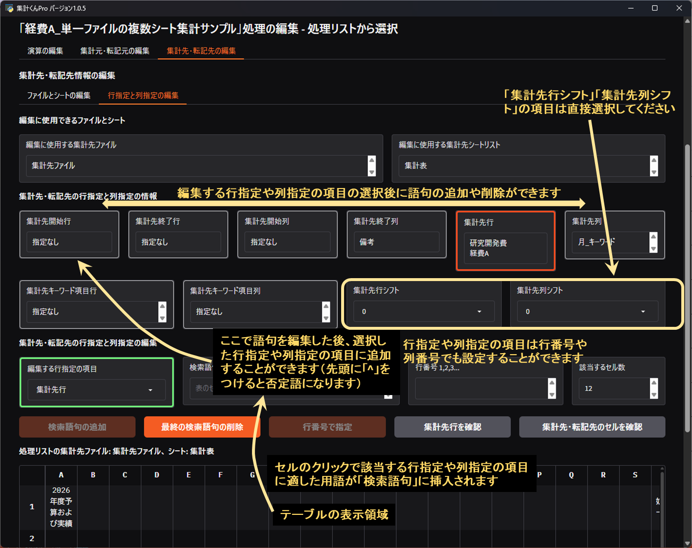Click cell A1 with 2026年度予算および実績
692x548 pixels.
click(61, 507)
